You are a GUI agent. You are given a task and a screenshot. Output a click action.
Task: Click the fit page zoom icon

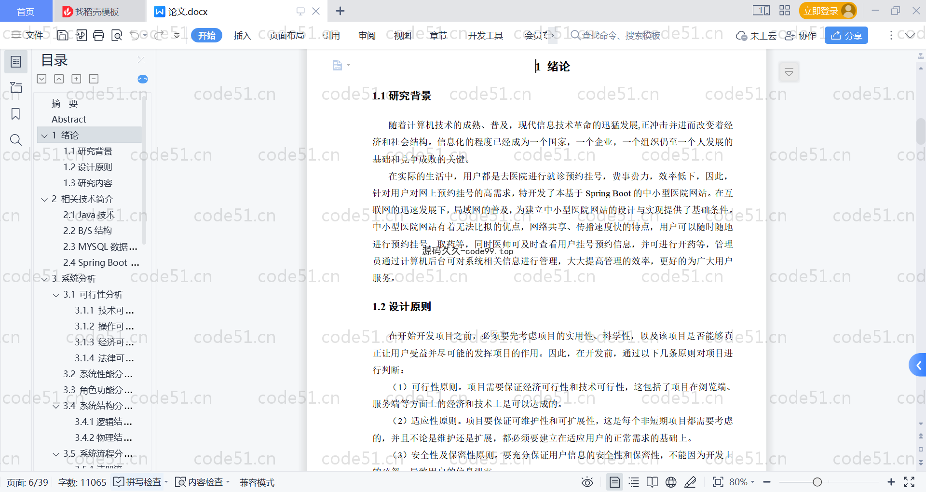pyautogui.click(x=718, y=482)
